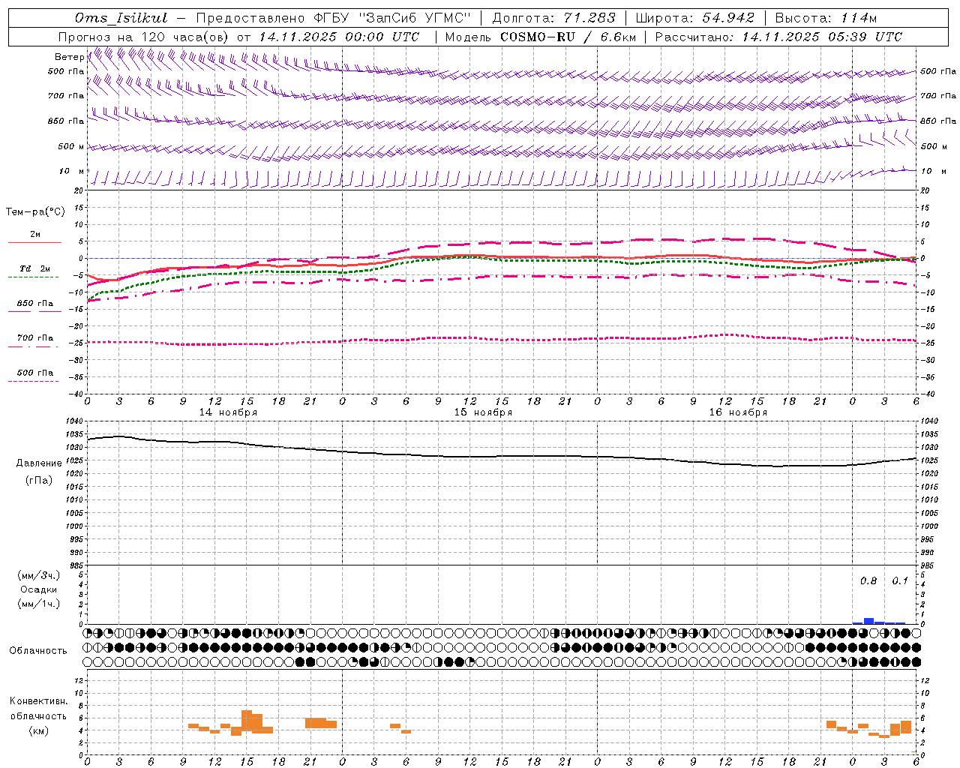
Task: Select the text Предоставлено ФГБУ "ЗапСиб УГМС"
Action: (x=333, y=18)
